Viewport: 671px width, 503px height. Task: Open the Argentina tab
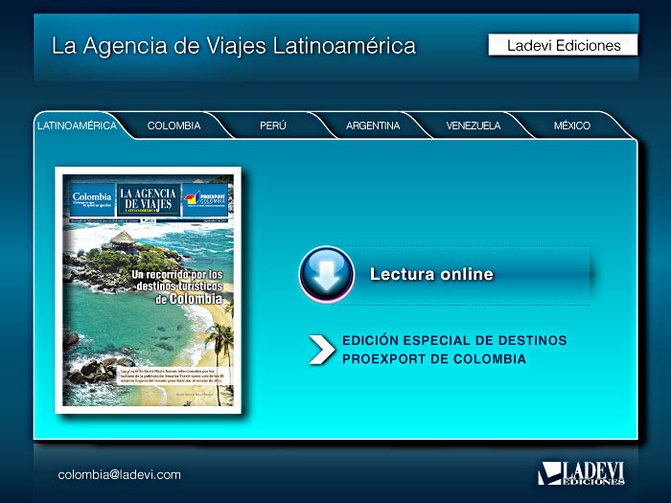coord(373,126)
